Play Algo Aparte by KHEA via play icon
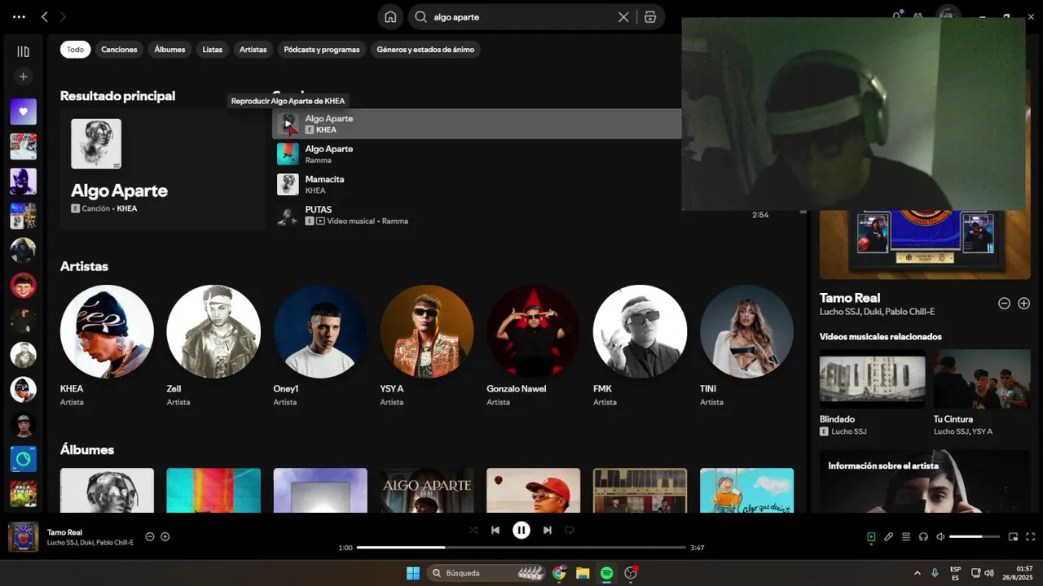The height and width of the screenshot is (586, 1043). [x=288, y=124]
